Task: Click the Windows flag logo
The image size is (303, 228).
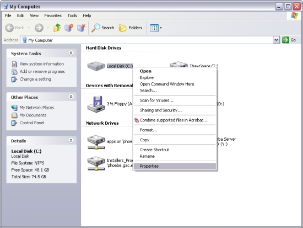Action: coord(294,15)
